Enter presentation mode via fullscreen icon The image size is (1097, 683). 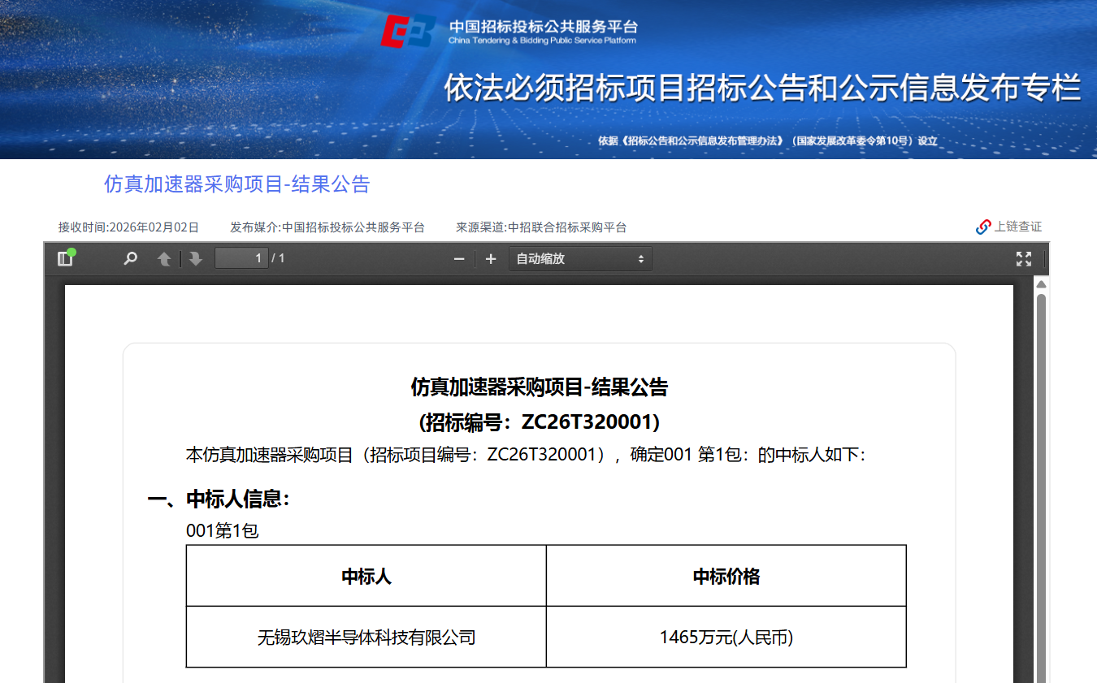[x=1024, y=258]
